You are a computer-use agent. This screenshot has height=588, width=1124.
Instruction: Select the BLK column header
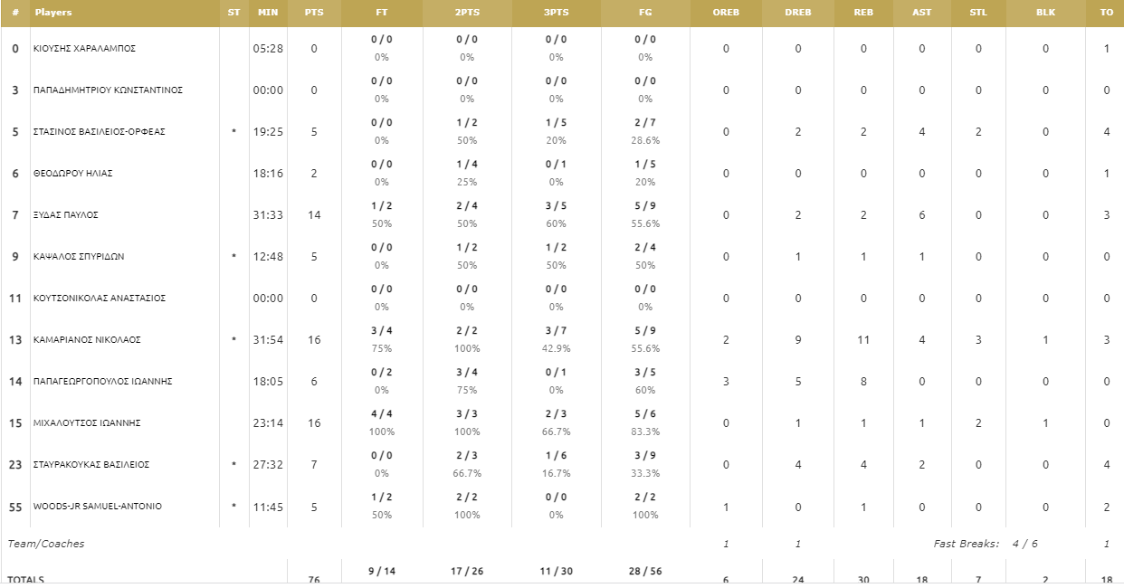[1045, 13]
